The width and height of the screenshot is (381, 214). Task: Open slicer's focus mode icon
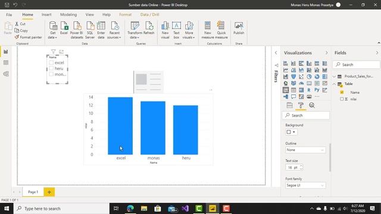point(61,52)
